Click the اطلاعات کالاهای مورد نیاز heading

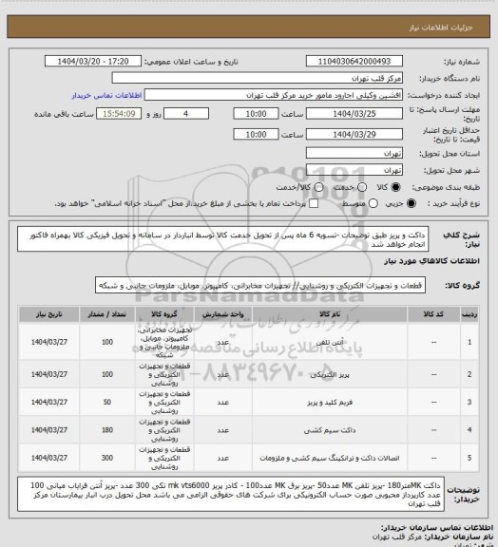[x=431, y=261]
